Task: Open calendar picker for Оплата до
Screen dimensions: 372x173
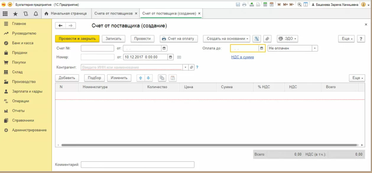Action: tap(261, 48)
